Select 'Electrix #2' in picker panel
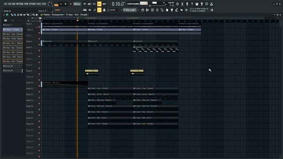 pyautogui.click(x=13, y=66)
